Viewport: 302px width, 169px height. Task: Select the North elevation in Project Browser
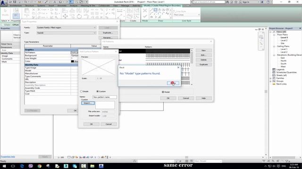284,61
